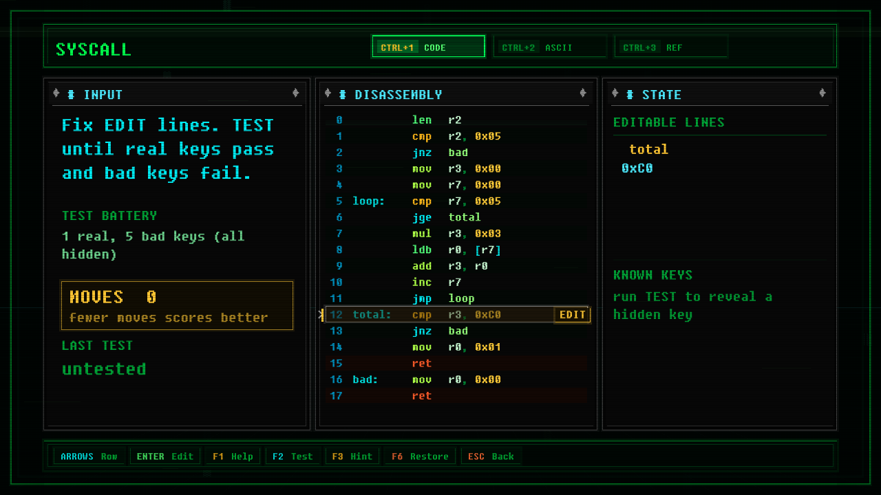Click the TEST BATTERY heading
Image resolution: width=881 pixels, height=495 pixels.
pyautogui.click(x=109, y=216)
